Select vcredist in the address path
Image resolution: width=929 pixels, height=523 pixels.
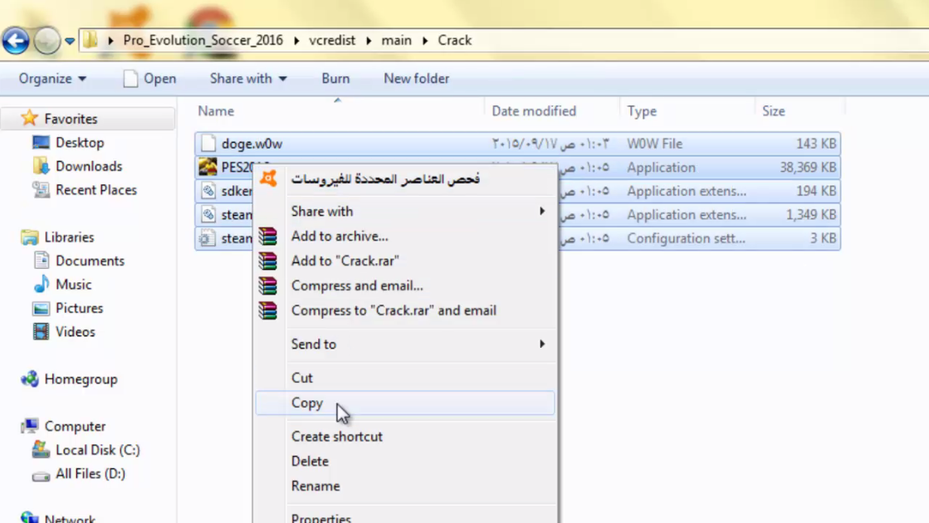(332, 41)
